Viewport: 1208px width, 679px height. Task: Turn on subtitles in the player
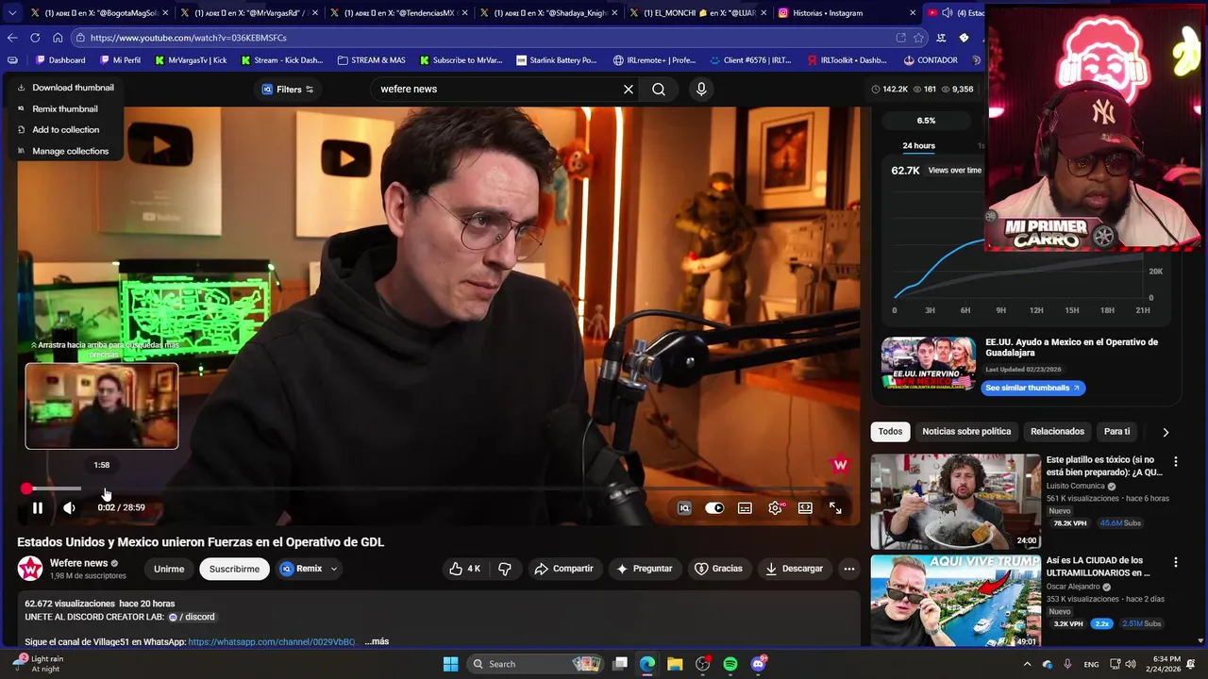tap(745, 507)
